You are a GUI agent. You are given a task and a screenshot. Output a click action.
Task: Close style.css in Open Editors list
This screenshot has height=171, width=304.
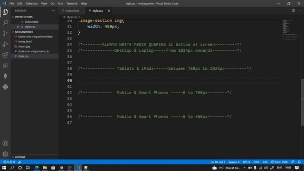[18, 27]
